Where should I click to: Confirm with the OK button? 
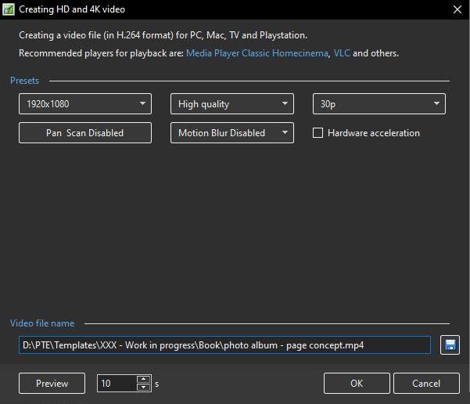click(357, 384)
